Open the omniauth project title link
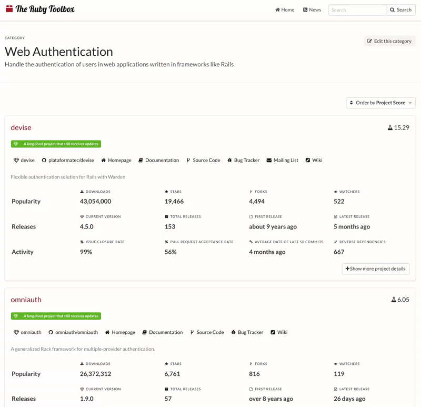 pos(26,300)
